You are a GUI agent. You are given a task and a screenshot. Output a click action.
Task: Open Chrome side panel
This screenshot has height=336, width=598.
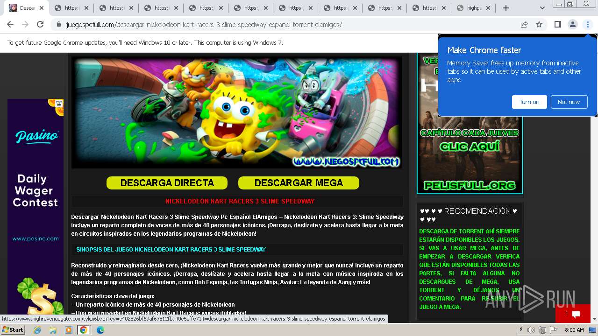(x=557, y=24)
